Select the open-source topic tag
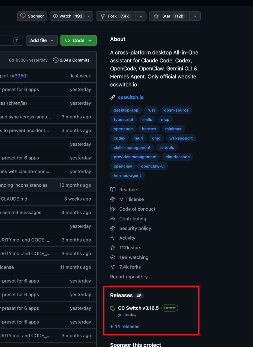 pos(176,110)
